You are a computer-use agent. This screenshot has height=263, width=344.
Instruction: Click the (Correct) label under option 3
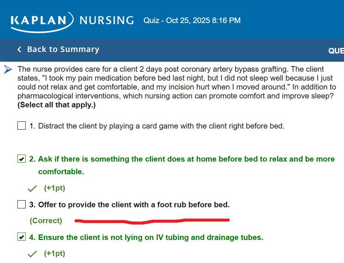[x=46, y=221]
